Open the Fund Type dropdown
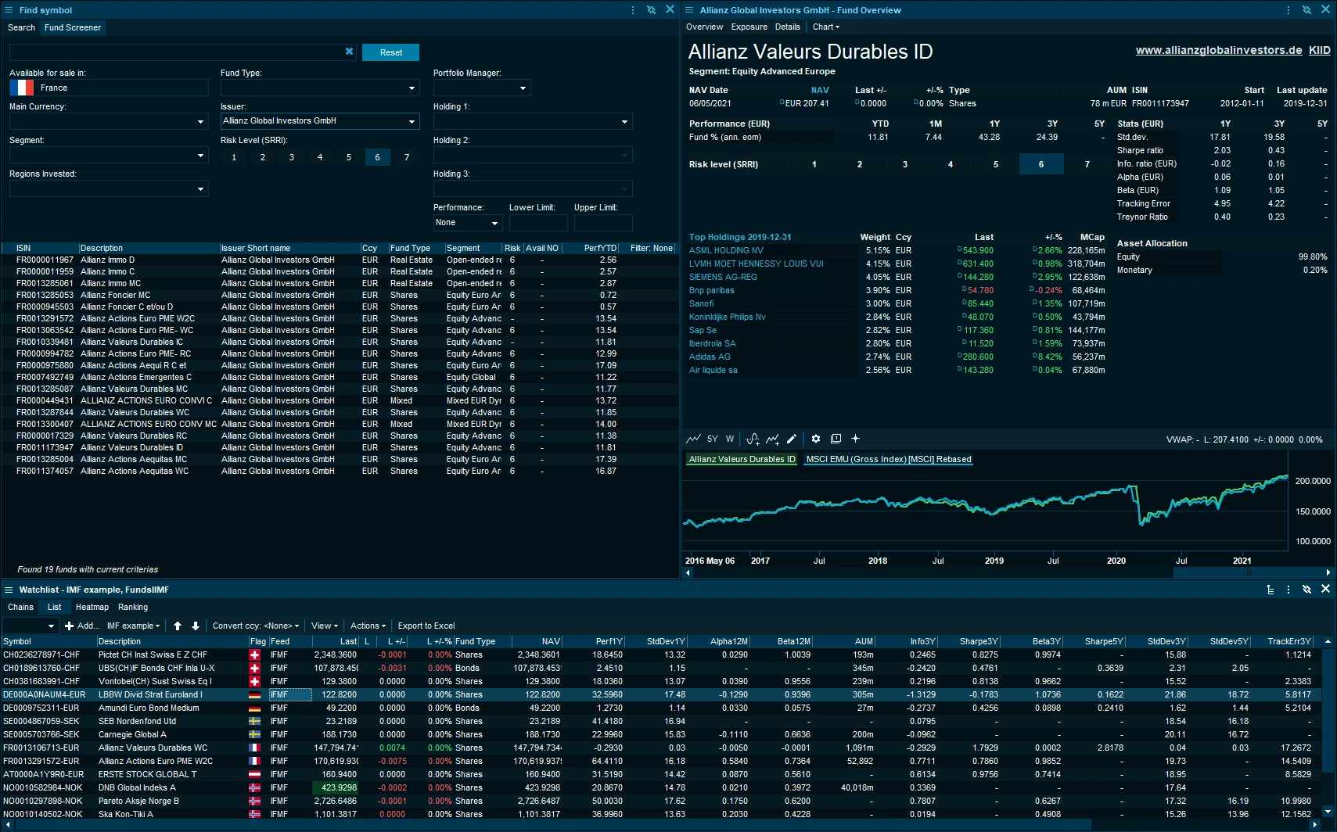 tap(320, 88)
